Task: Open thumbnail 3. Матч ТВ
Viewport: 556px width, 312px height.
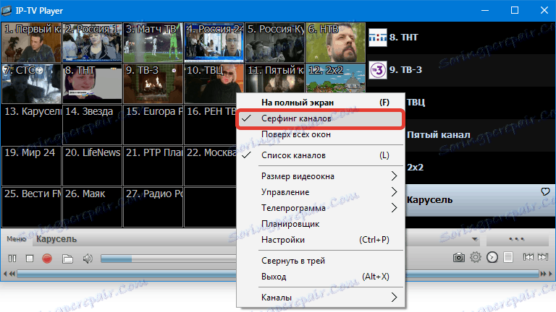Action: (153, 43)
